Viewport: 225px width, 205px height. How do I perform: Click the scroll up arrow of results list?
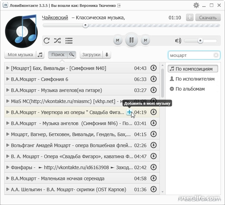[x=163, y=65]
